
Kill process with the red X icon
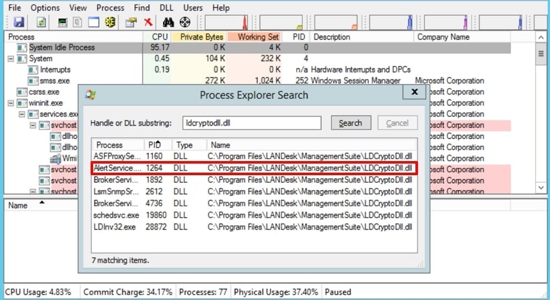(148, 23)
